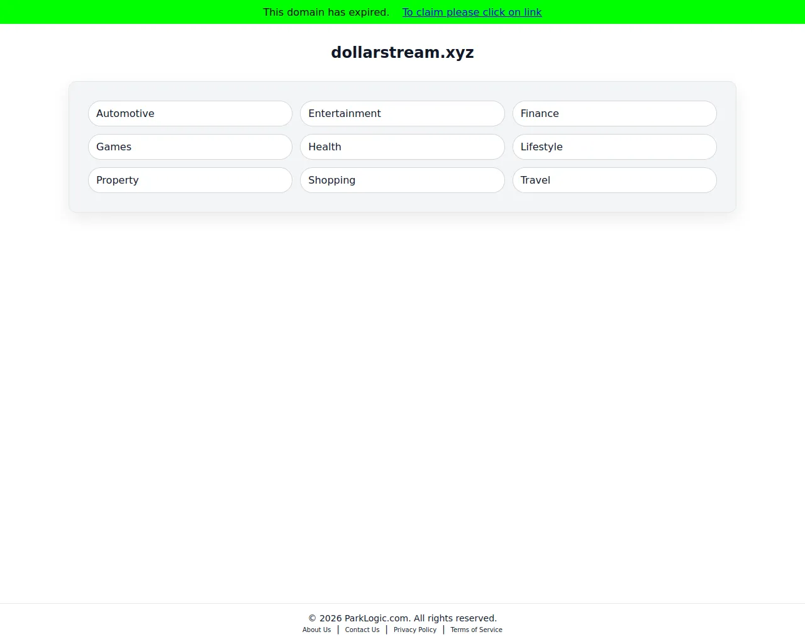
Task: Open the Property category
Action: point(190,180)
